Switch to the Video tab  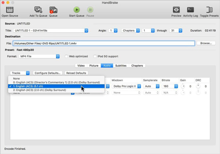tap(81, 66)
